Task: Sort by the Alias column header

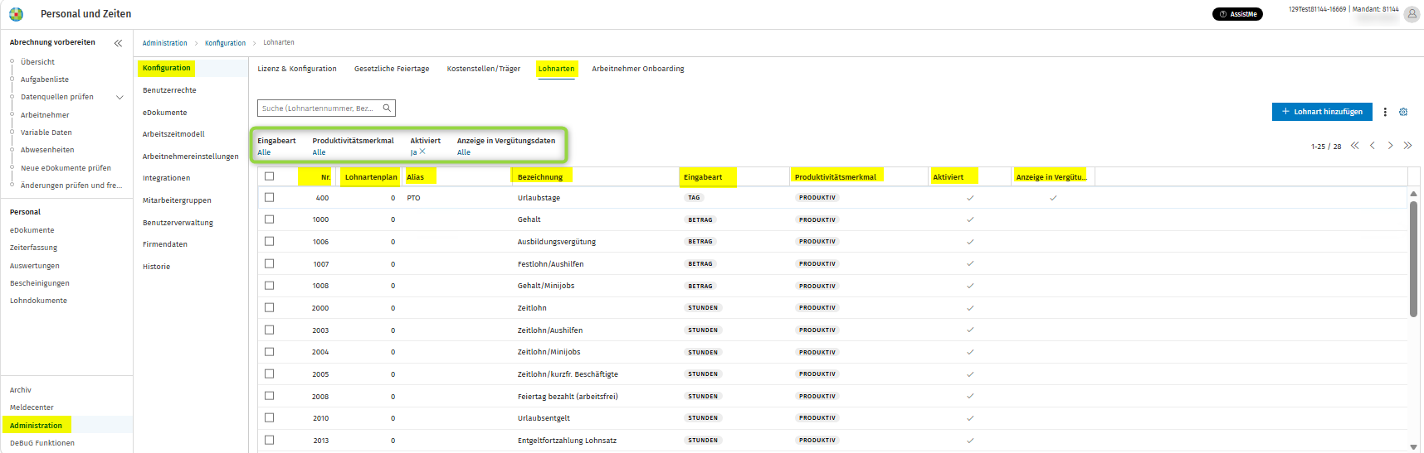Action: (416, 177)
